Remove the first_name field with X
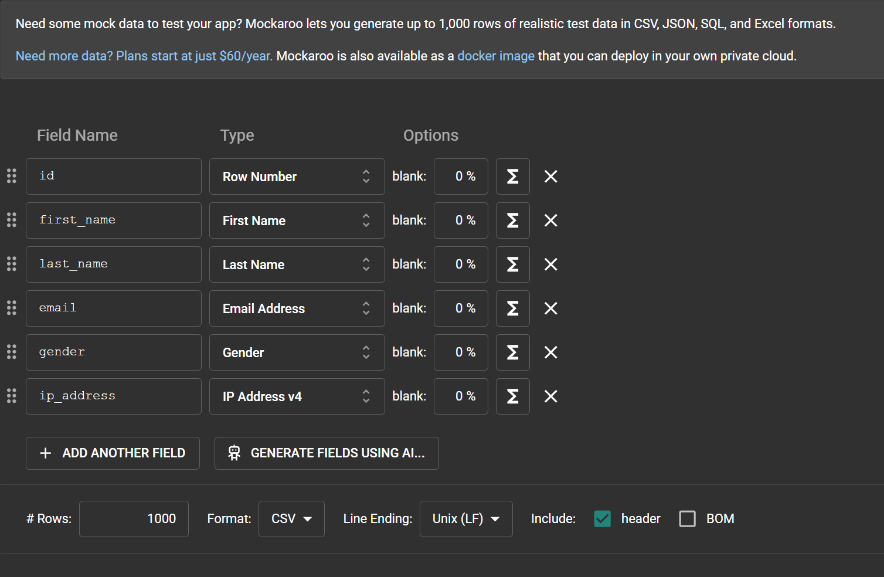 tap(550, 220)
